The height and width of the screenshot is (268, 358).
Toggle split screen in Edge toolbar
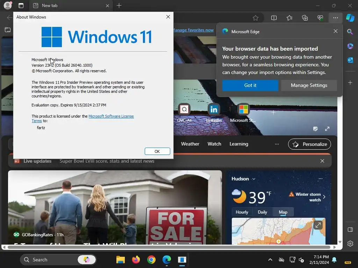pos(274,18)
